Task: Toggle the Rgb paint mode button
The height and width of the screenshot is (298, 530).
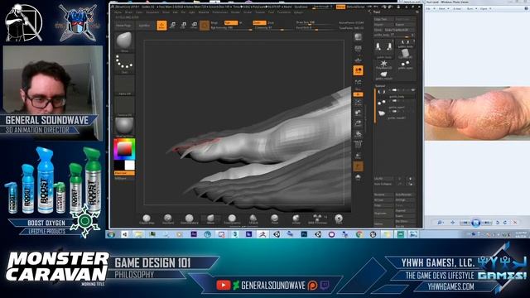Action: click(231, 22)
